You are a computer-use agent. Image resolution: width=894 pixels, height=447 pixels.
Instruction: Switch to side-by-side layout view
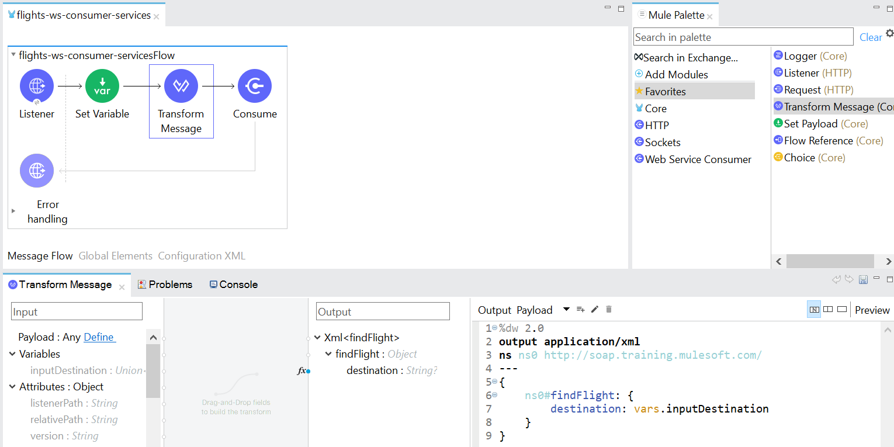(x=827, y=309)
